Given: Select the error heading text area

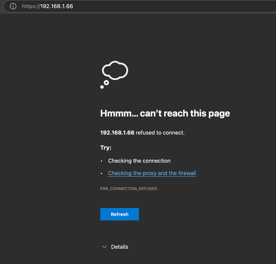Looking at the screenshot, I should click(165, 113).
